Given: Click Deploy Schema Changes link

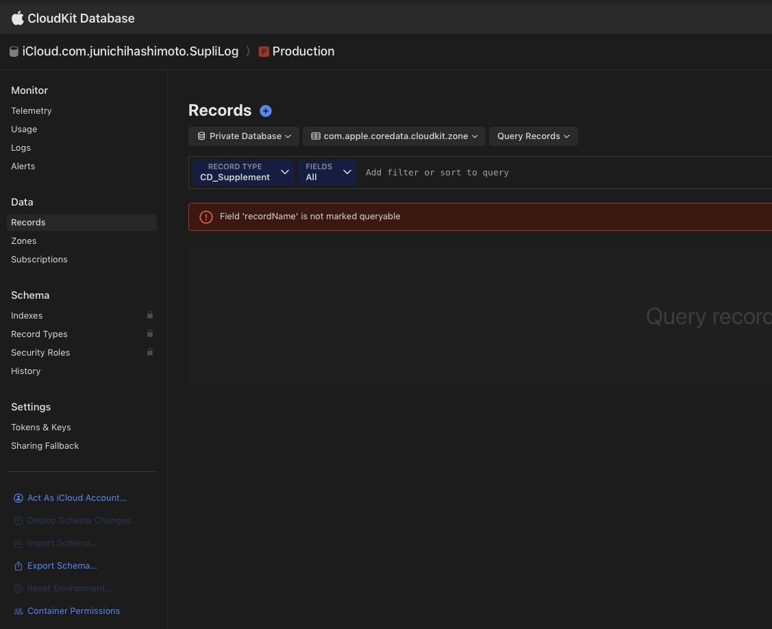Looking at the screenshot, I should click(x=82, y=521).
